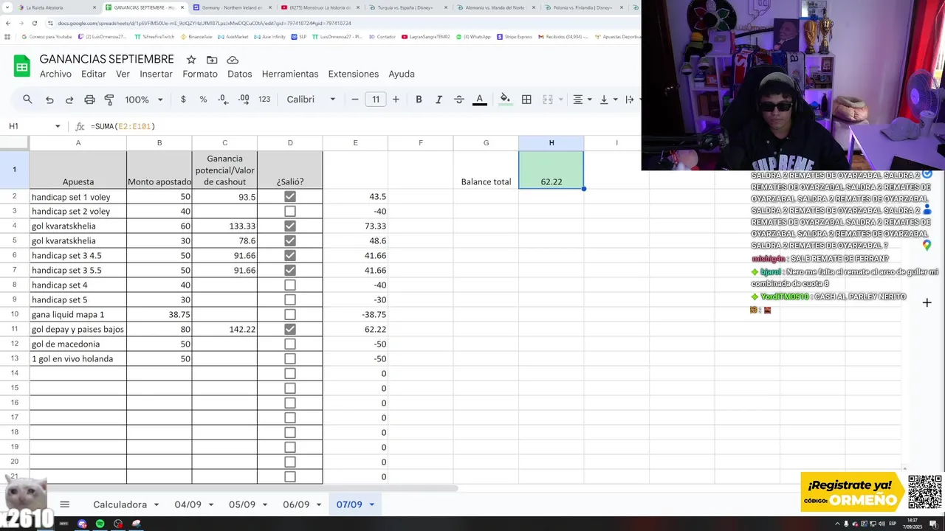Open Calculadora sheet tab menu arrow
Screen dimensions: 945x531
click(x=156, y=504)
